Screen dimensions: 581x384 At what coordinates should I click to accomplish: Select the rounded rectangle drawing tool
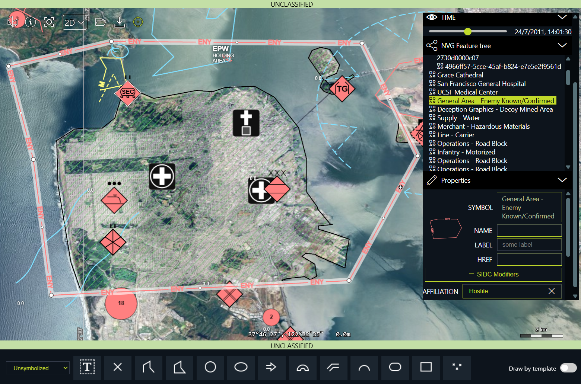tap(395, 368)
